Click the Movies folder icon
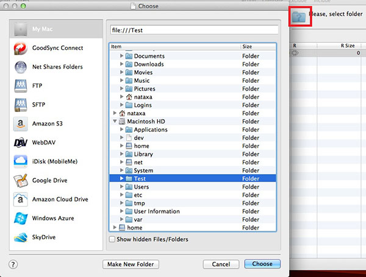The width and height of the screenshot is (366, 277). pos(129,72)
